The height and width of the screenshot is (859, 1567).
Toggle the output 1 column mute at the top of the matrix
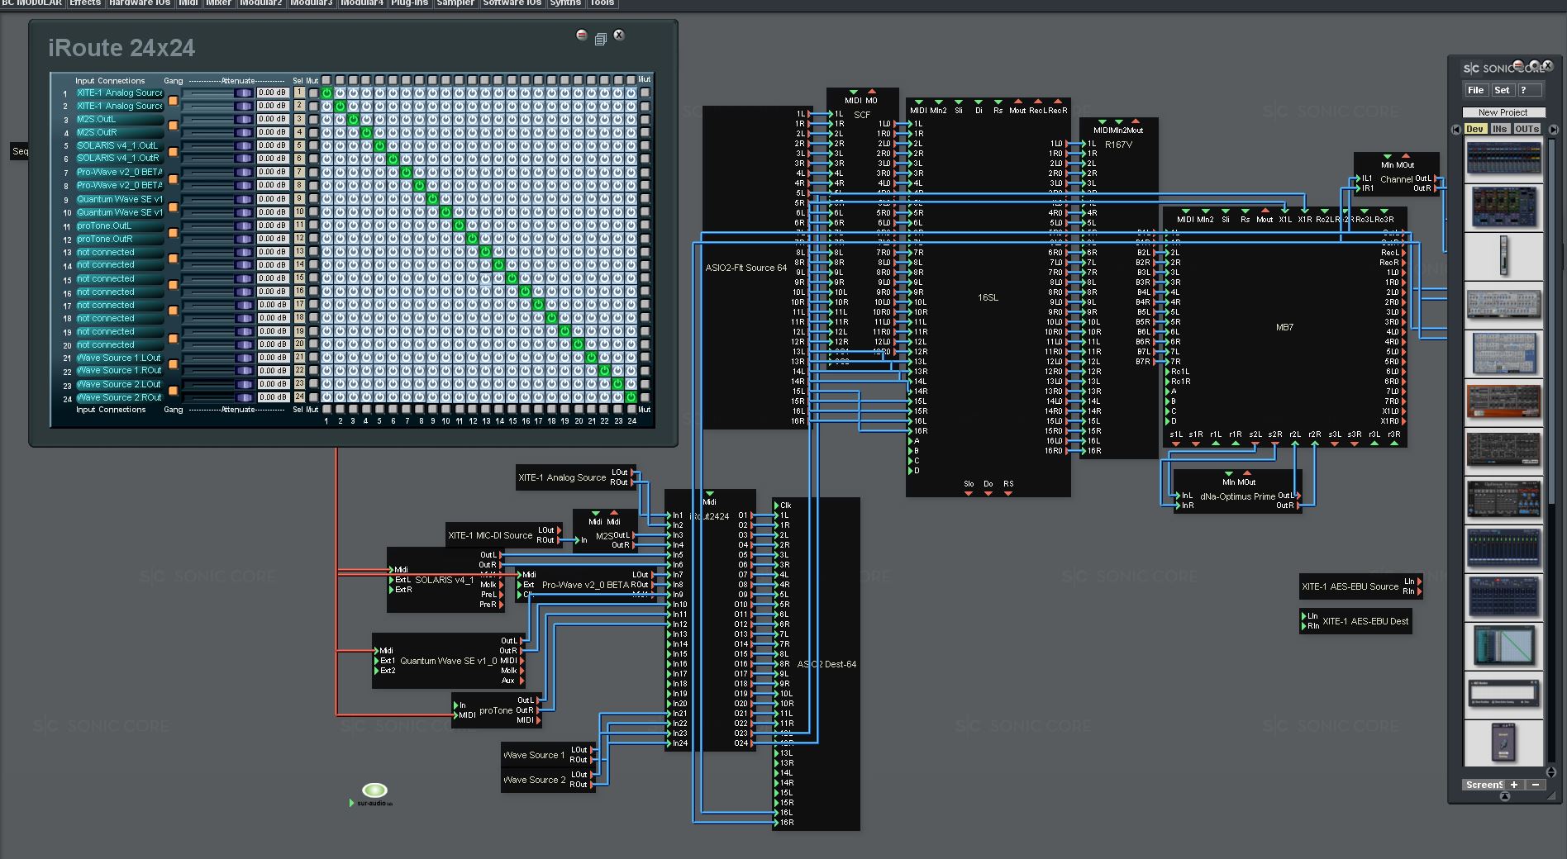coord(326,80)
